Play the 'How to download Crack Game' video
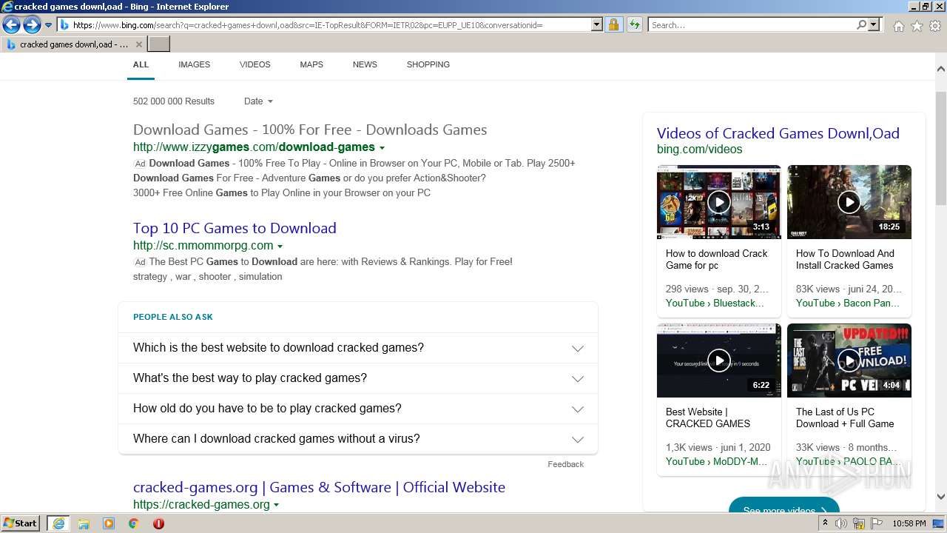 click(718, 202)
